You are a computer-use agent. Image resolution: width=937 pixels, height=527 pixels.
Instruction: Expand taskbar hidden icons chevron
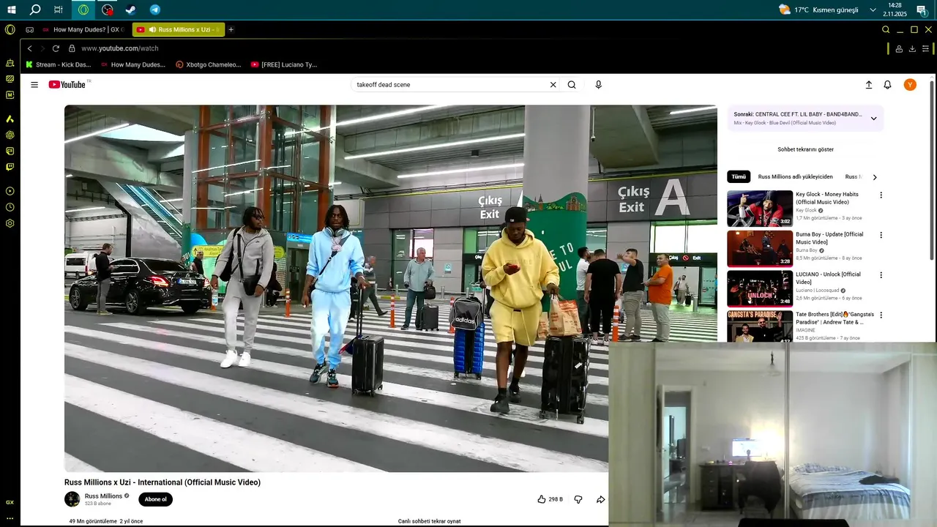click(873, 10)
